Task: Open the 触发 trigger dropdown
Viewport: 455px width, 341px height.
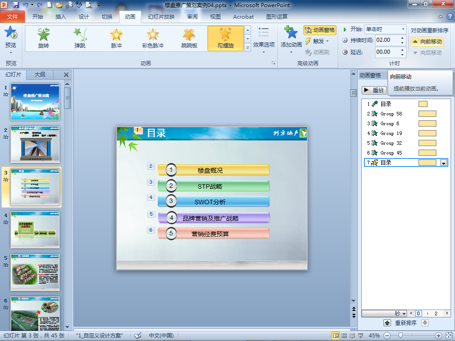Action: 317,41
